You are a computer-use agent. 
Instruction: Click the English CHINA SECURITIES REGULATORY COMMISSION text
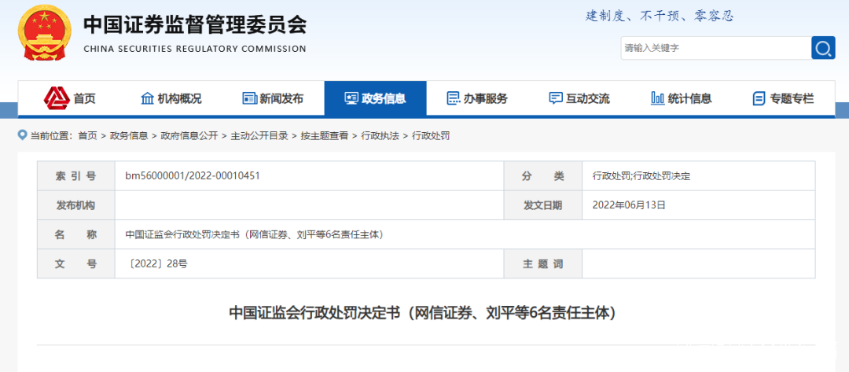195,49
